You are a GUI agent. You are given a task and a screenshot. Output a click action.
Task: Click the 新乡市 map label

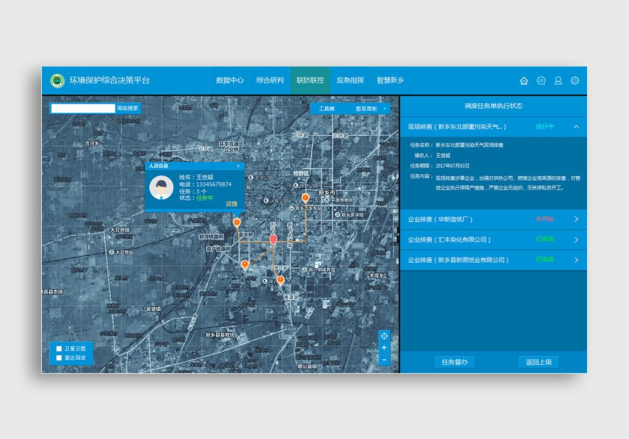pyautogui.click(x=327, y=192)
